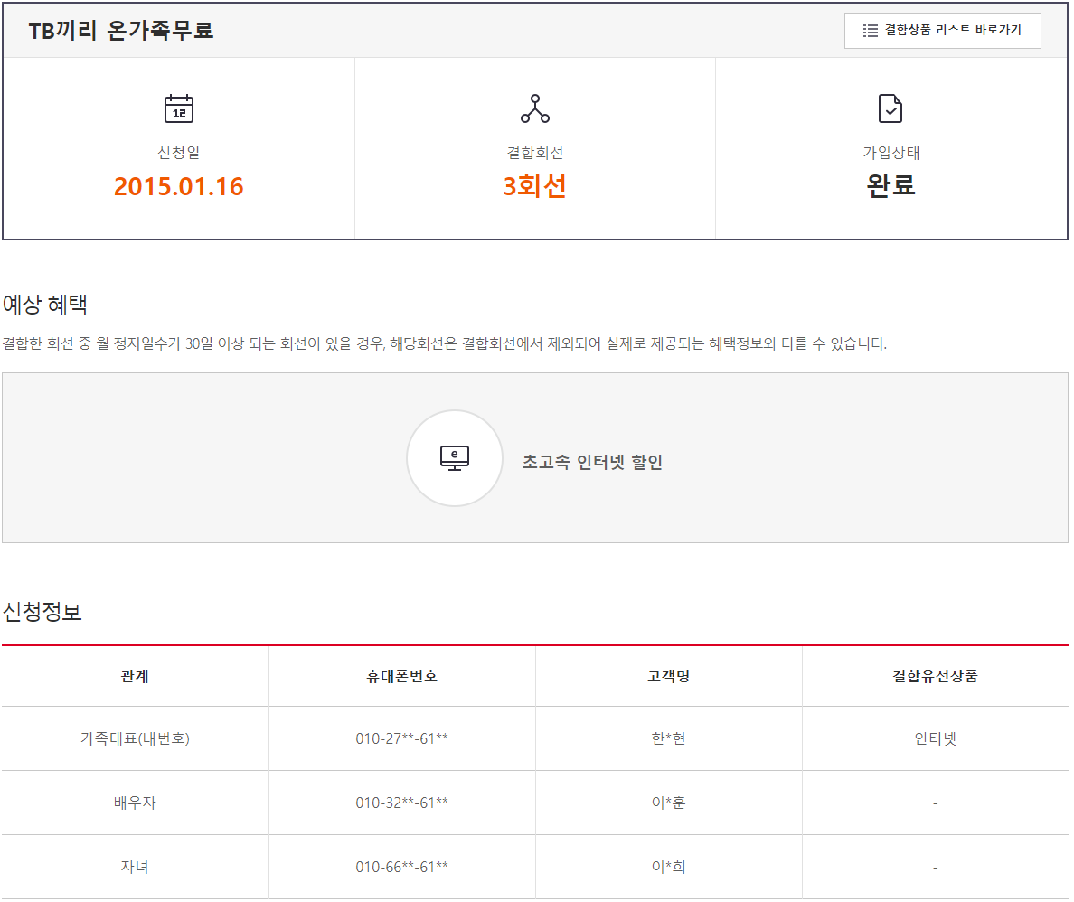Click the 완료 subscription status text

(890, 185)
